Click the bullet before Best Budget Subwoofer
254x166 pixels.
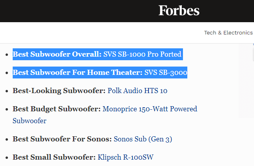(x=6, y=109)
